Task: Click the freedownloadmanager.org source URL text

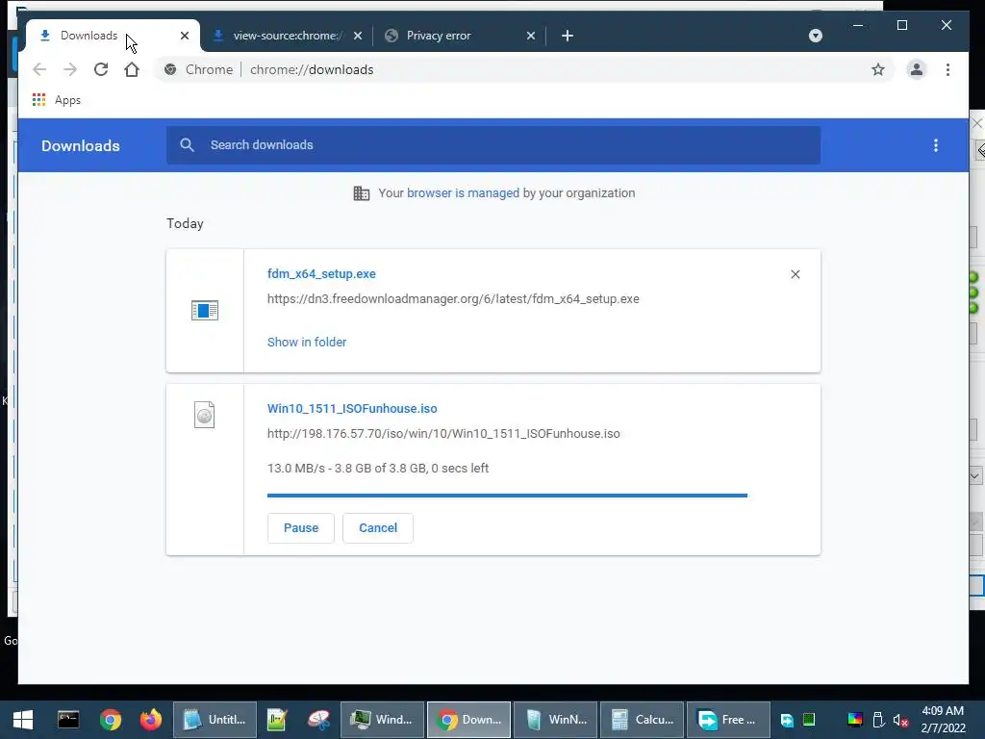Action: [x=453, y=299]
